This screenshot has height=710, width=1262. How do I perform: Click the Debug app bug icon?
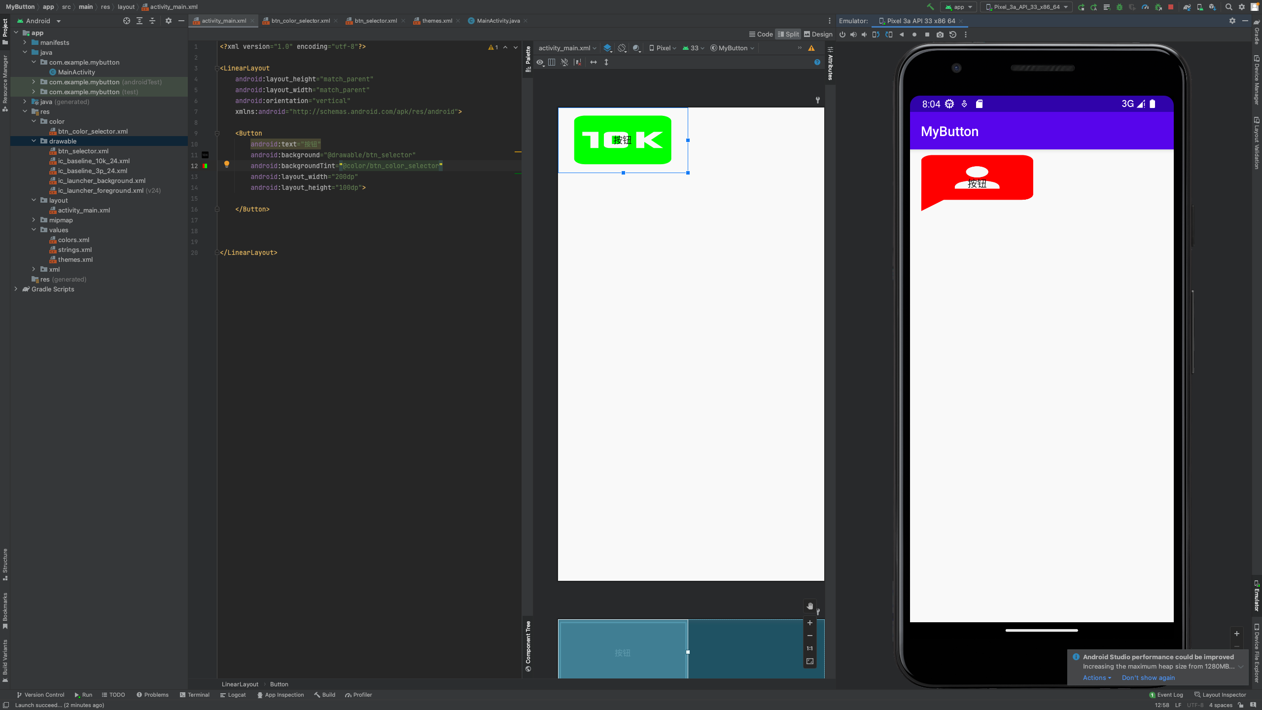[x=1120, y=7]
